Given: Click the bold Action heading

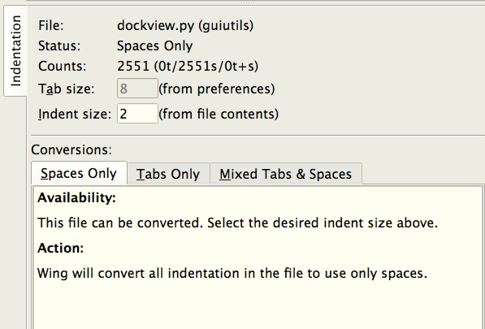Looking at the screenshot, I should click(x=61, y=248).
